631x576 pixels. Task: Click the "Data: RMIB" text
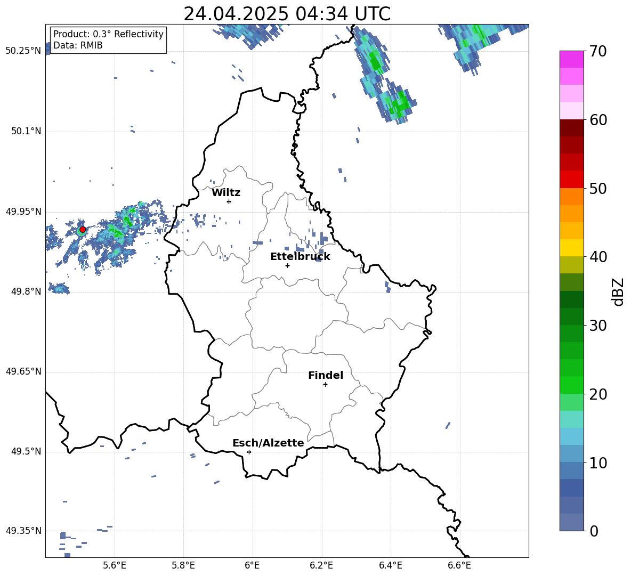[x=78, y=45]
